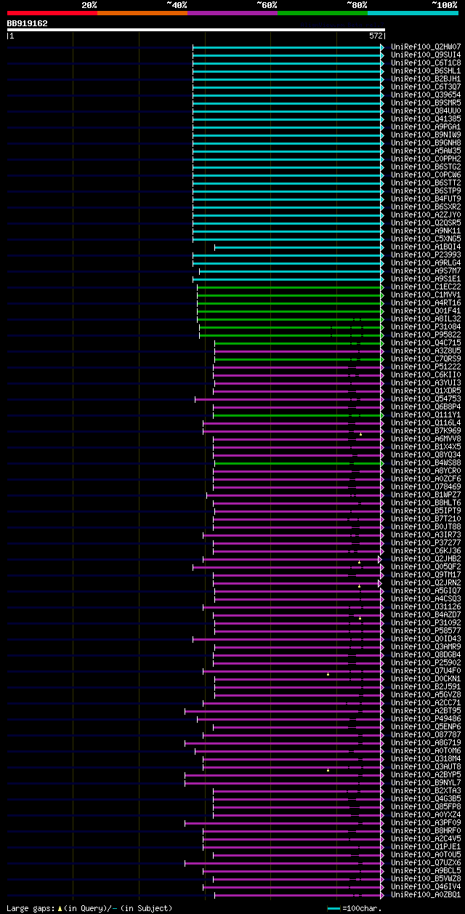
Task: Open hit UniRef100_Q9SUI4
Action: [x=426, y=55]
